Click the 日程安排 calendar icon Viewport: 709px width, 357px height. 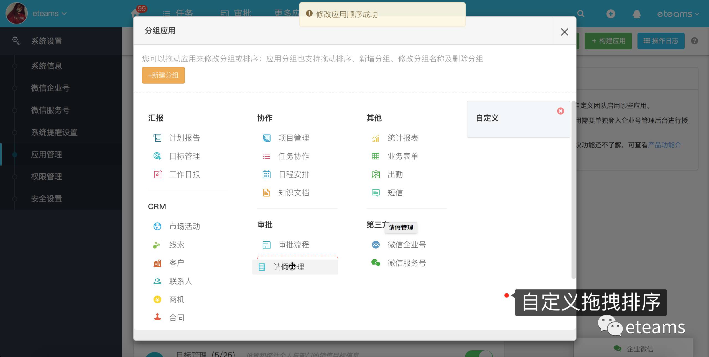pyautogui.click(x=266, y=174)
